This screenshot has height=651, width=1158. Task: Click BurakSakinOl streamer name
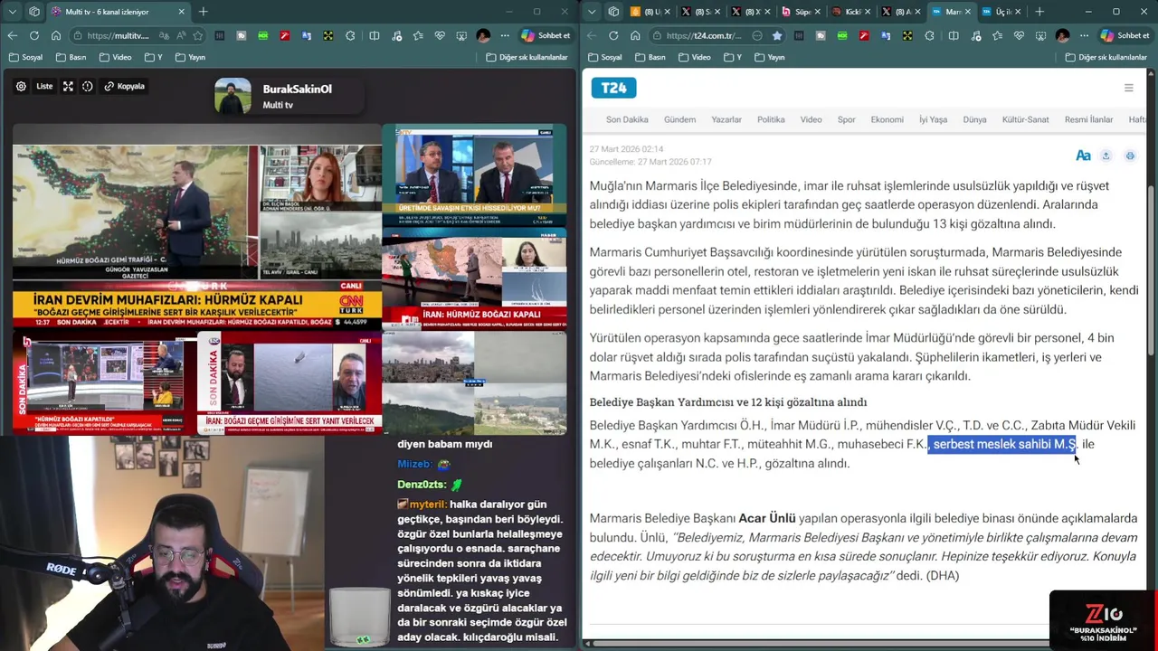pyautogui.click(x=297, y=89)
